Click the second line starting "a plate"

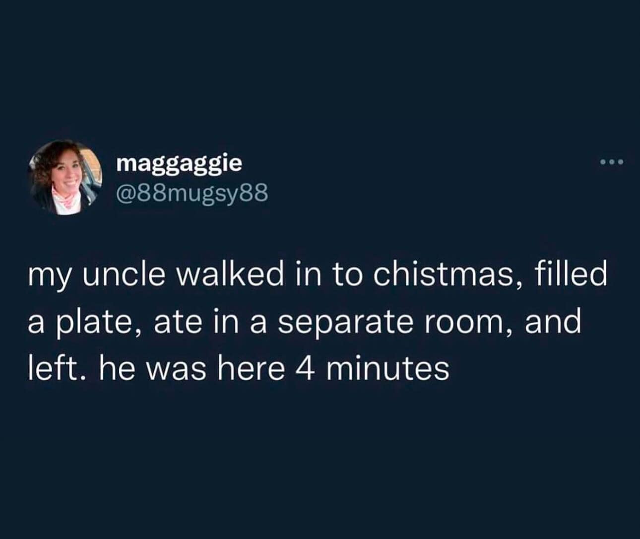[303, 323]
